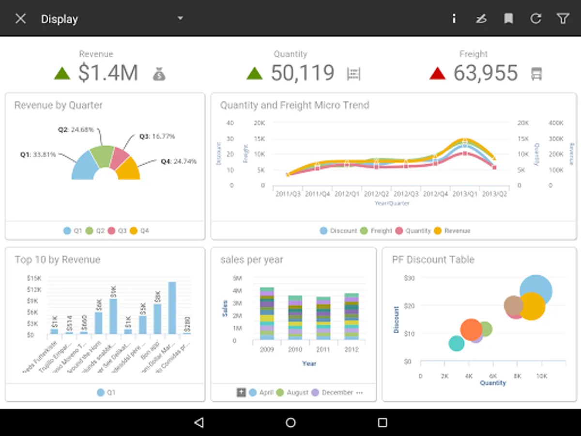Tap the $1.4M revenue value
581x436 pixels.
(x=108, y=73)
